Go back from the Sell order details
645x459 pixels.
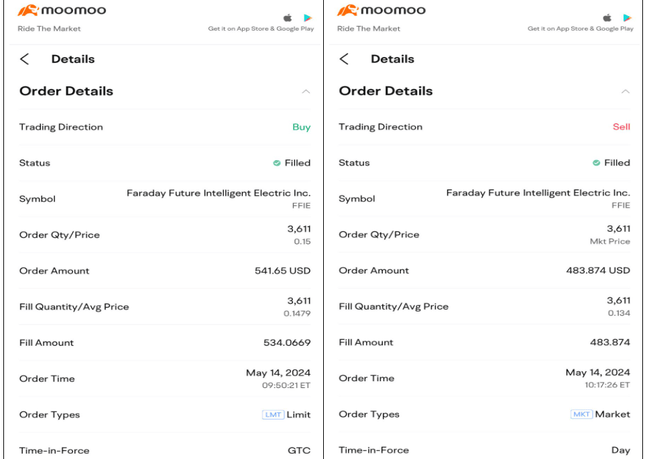345,59
